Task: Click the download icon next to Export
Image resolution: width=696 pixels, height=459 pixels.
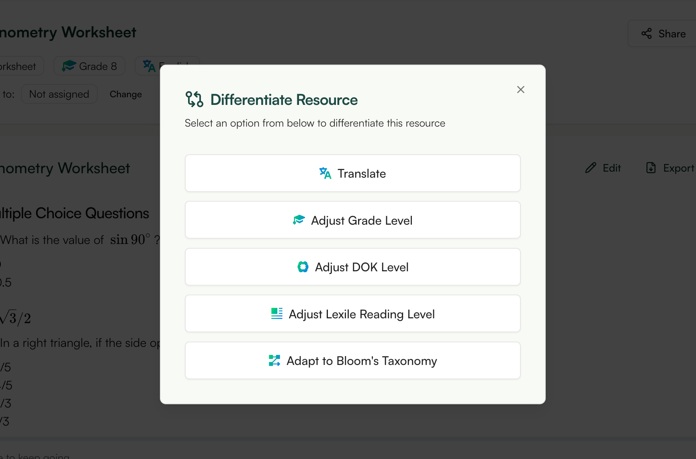Action: point(651,168)
